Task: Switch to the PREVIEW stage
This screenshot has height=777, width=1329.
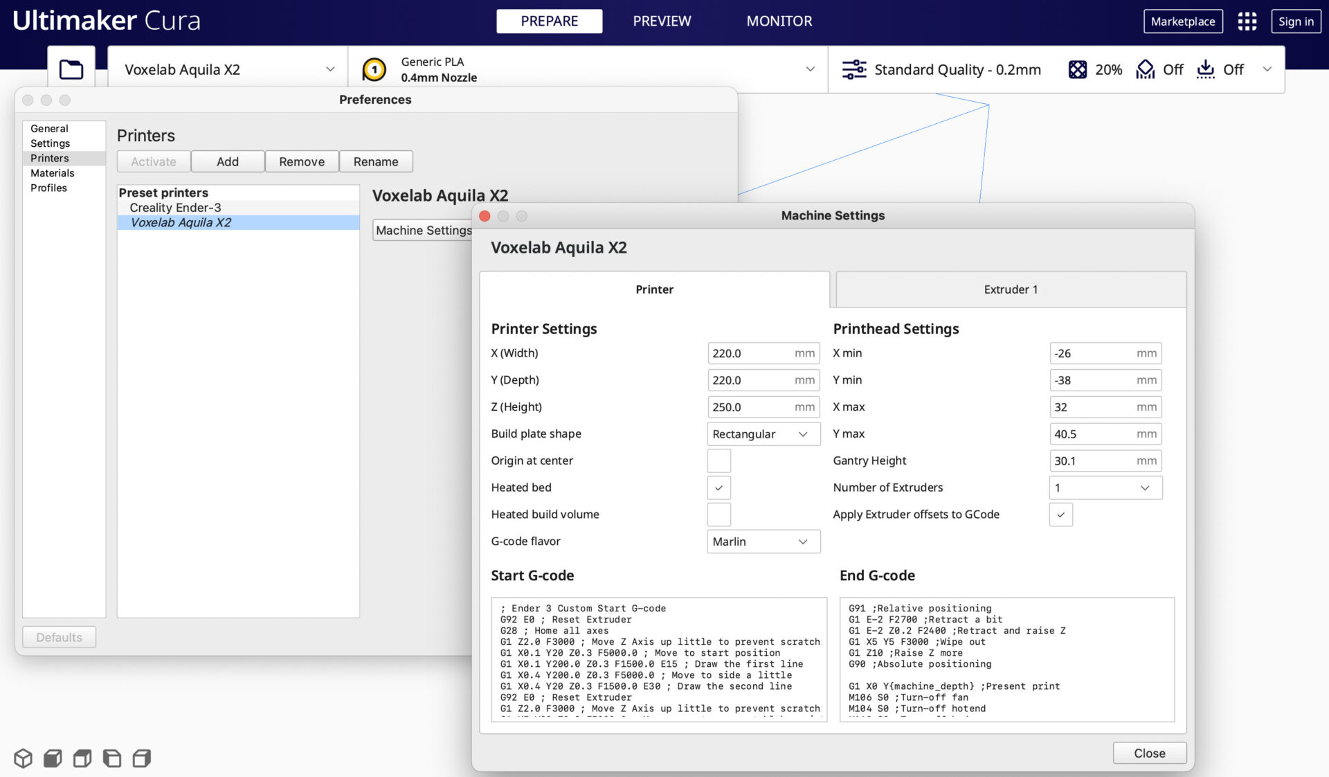Action: (x=662, y=21)
